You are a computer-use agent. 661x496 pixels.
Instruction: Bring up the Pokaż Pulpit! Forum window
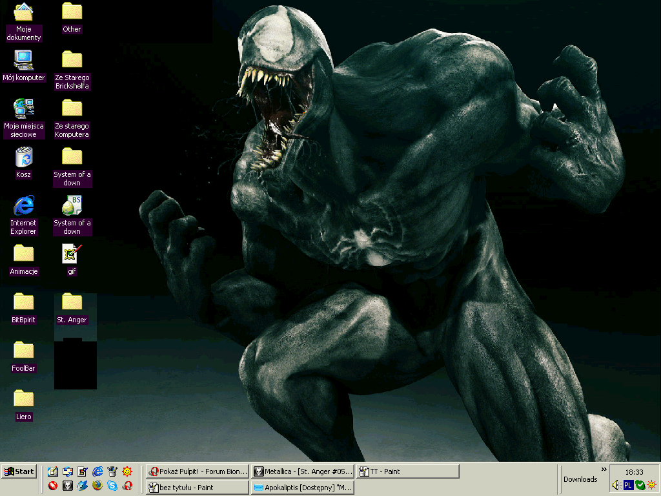(197, 471)
